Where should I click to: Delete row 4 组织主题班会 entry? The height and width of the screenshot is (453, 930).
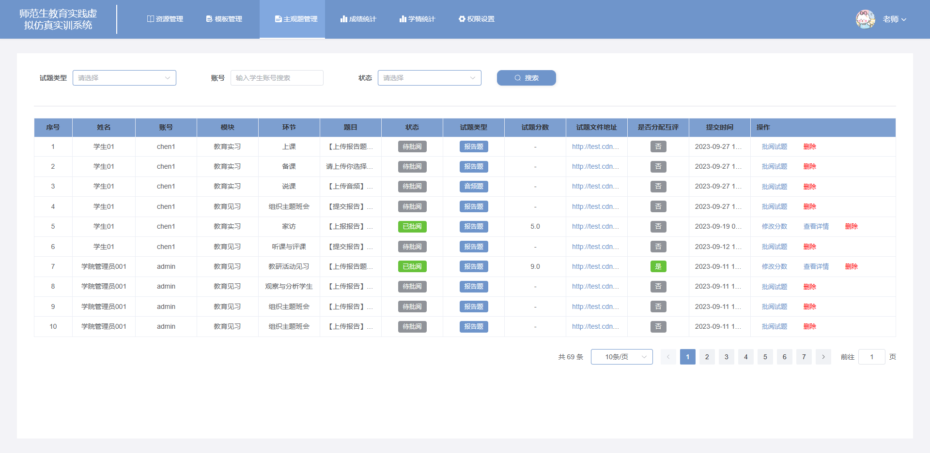(810, 206)
